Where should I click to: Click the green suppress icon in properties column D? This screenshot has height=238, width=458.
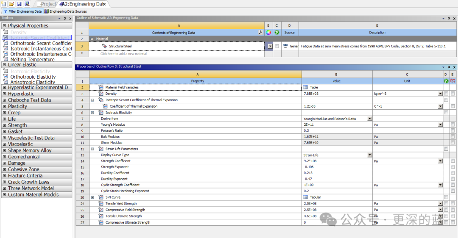click(x=446, y=81)
